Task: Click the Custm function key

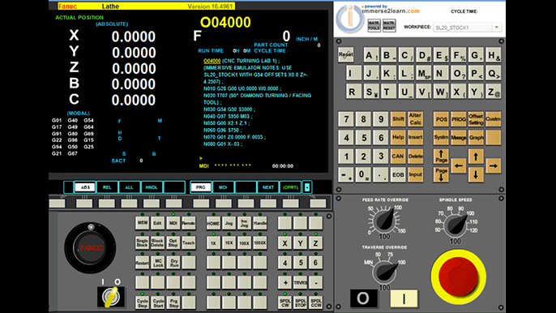Action: 494,119
